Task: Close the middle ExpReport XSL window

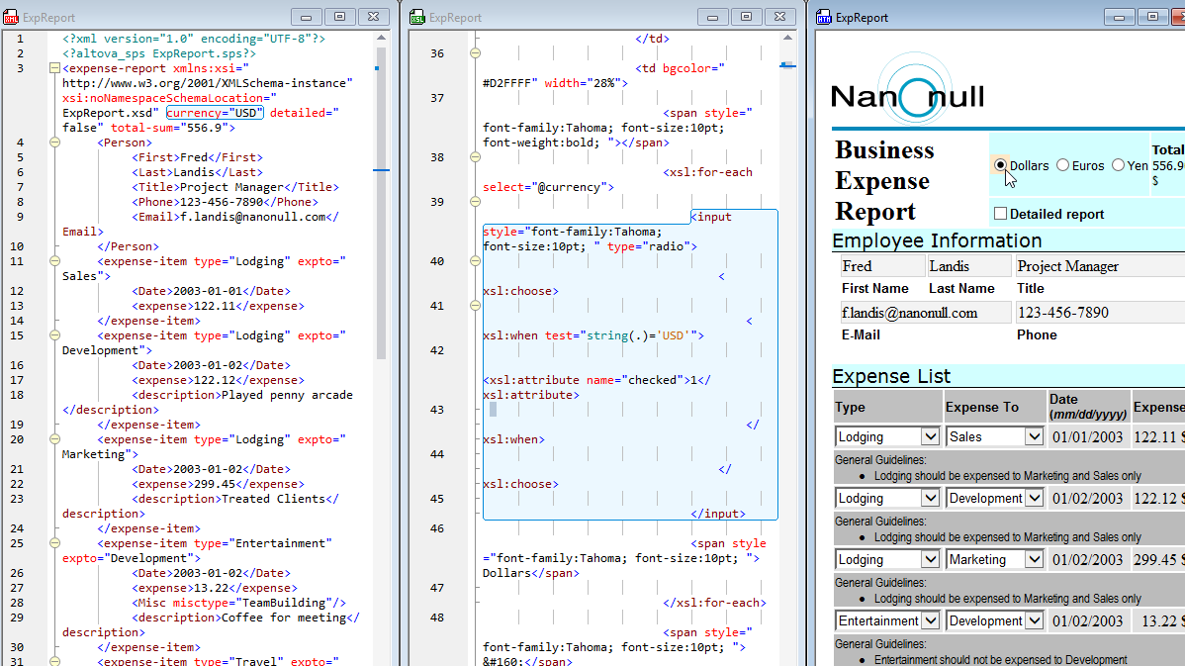Action: click(779, 17)
